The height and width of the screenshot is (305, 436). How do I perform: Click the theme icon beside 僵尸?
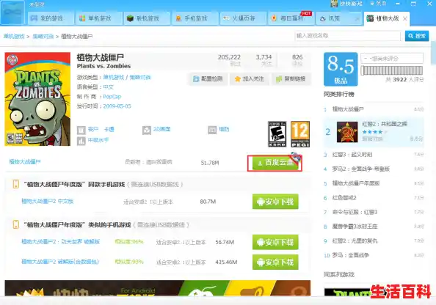(81, 130)
